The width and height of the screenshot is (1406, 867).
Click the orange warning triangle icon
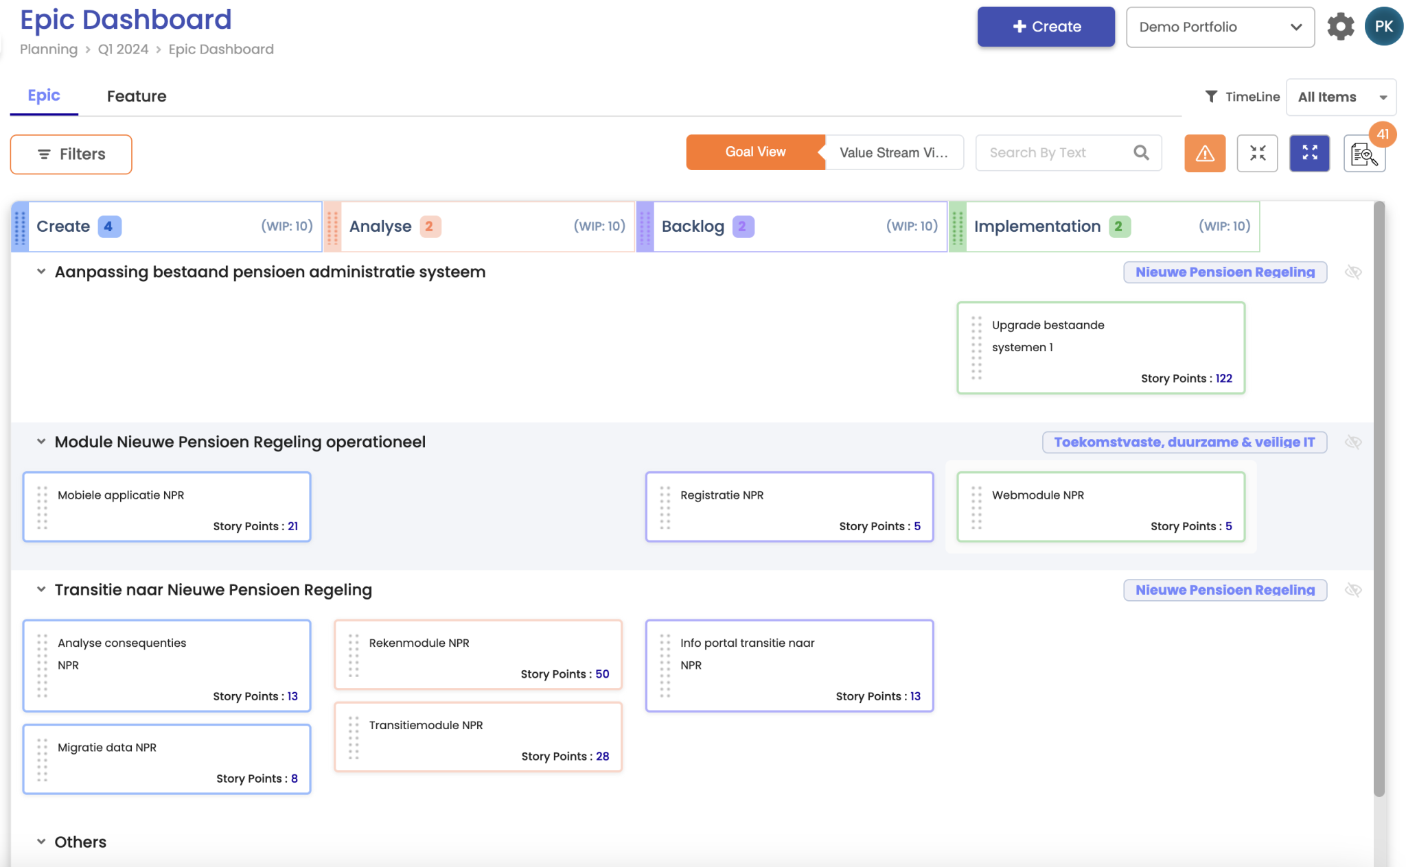[x=1204, y=153]
